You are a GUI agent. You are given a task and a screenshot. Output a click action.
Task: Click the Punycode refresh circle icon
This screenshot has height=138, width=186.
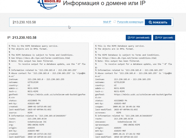tap(115, 22)
